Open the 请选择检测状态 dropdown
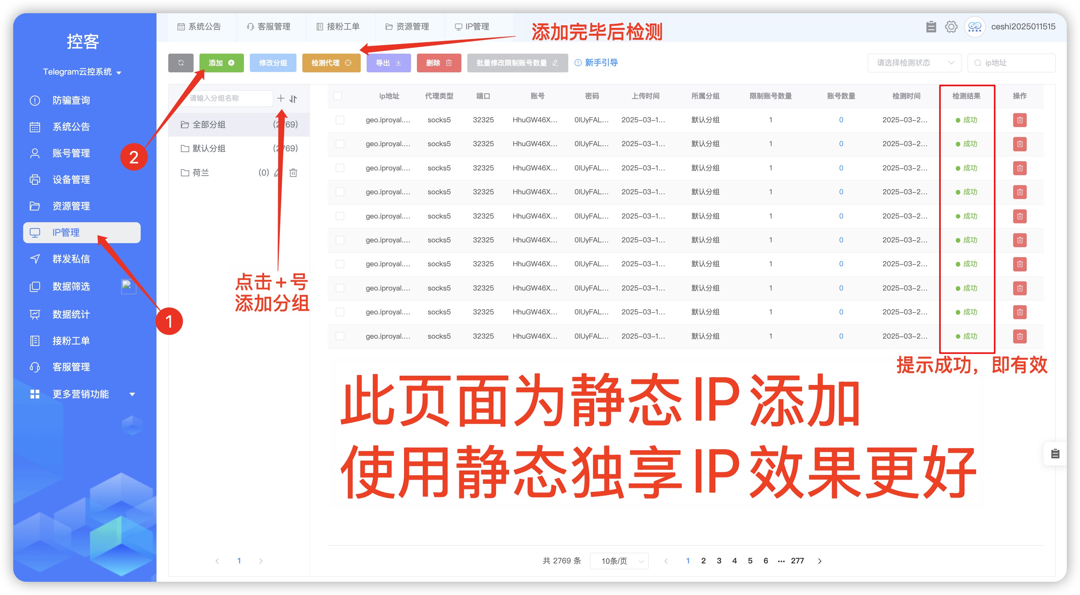The image size is (1080, 595). (x=914, y=63)
